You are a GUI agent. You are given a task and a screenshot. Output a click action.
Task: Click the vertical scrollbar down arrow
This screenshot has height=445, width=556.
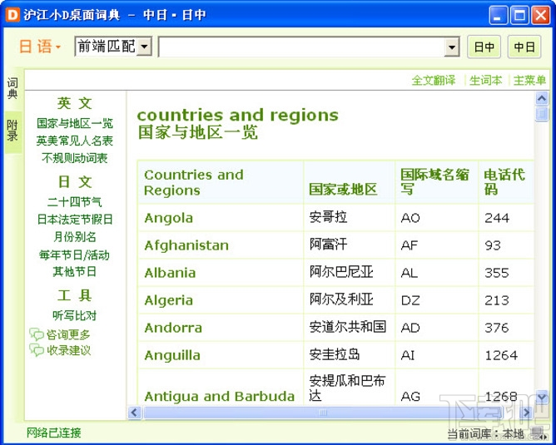[x=542, y=397]
